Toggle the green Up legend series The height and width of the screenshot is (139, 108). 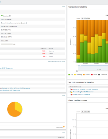coord(71,75)
